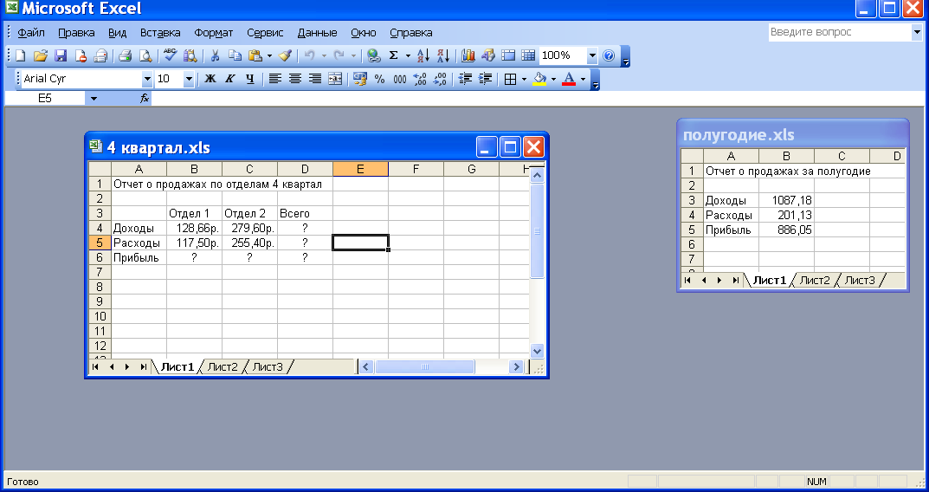This screenshot has width=929, height=492.
Task: Create a new blank workbook
Action: [x=20, y=55]
